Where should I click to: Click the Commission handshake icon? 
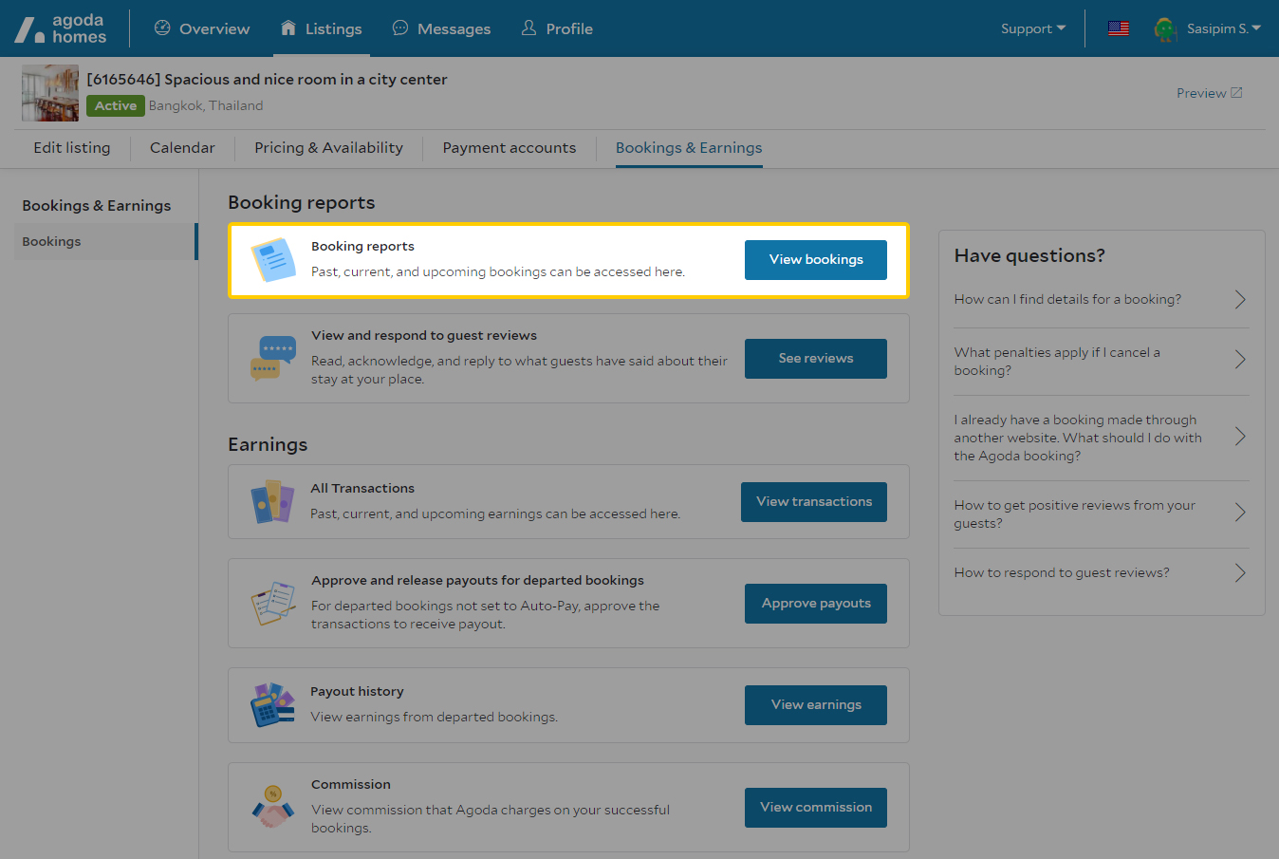[273, 807]
